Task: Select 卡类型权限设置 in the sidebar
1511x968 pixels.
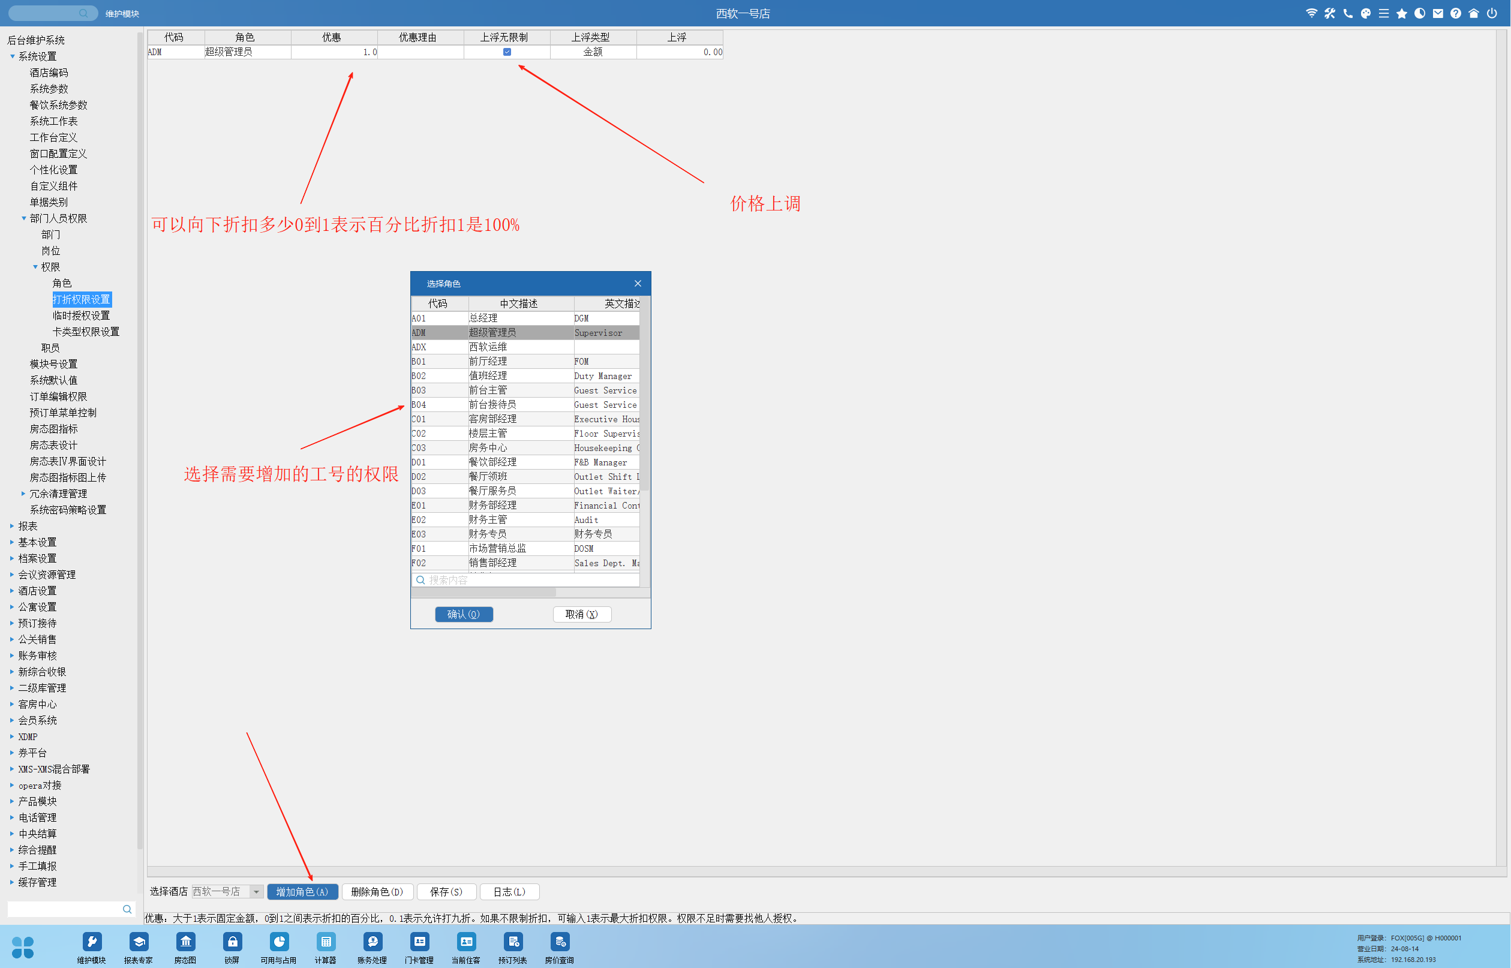Action: pos(86,332)
